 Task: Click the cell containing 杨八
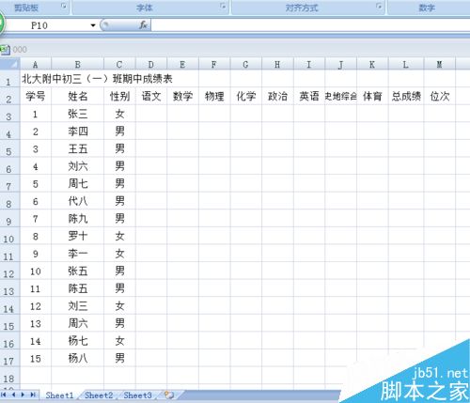click(x=77, y=358)
